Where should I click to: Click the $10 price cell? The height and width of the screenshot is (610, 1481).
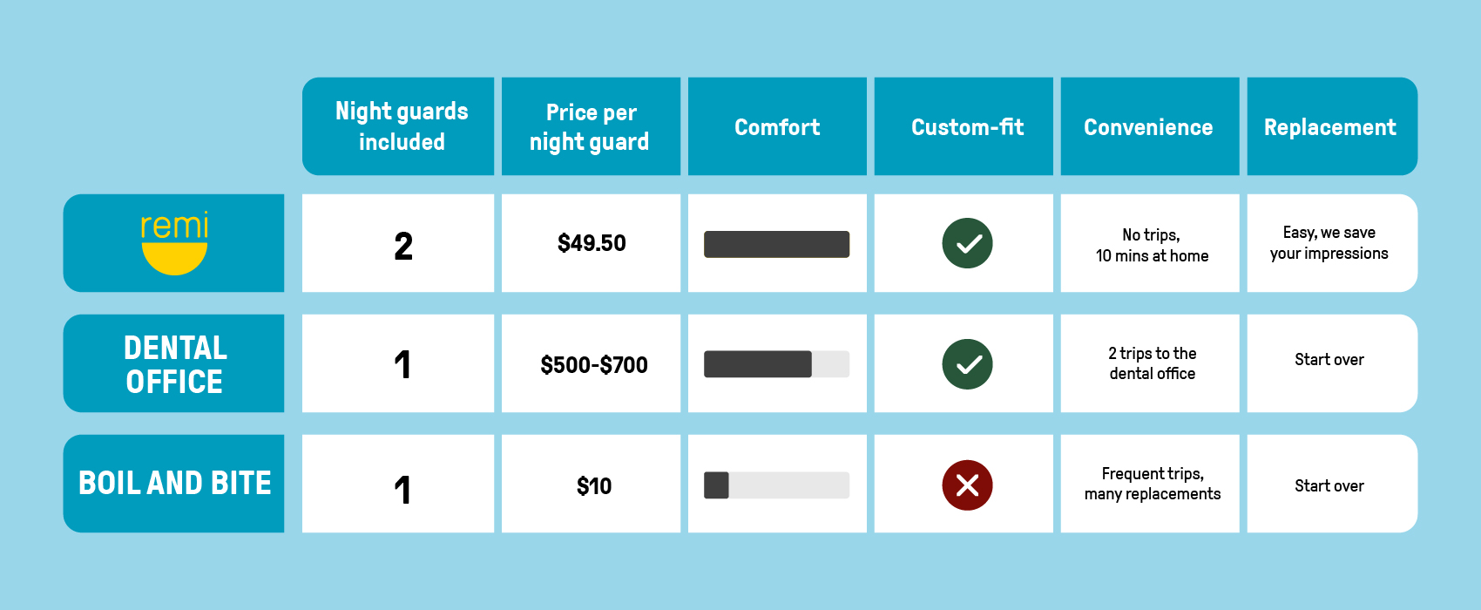click(591, 484)
